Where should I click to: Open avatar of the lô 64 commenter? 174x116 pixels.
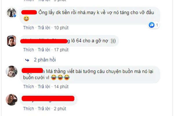point(12,41)
